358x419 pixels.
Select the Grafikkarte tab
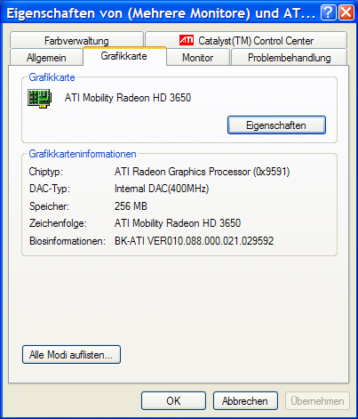coord(124,56)
